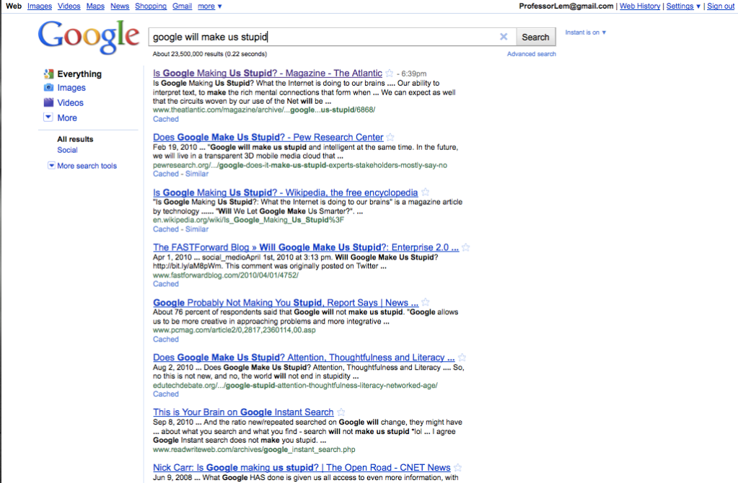Open Shopping from the top navigation
This screenshot has width=738, height=483.
[x=150, y=6]
